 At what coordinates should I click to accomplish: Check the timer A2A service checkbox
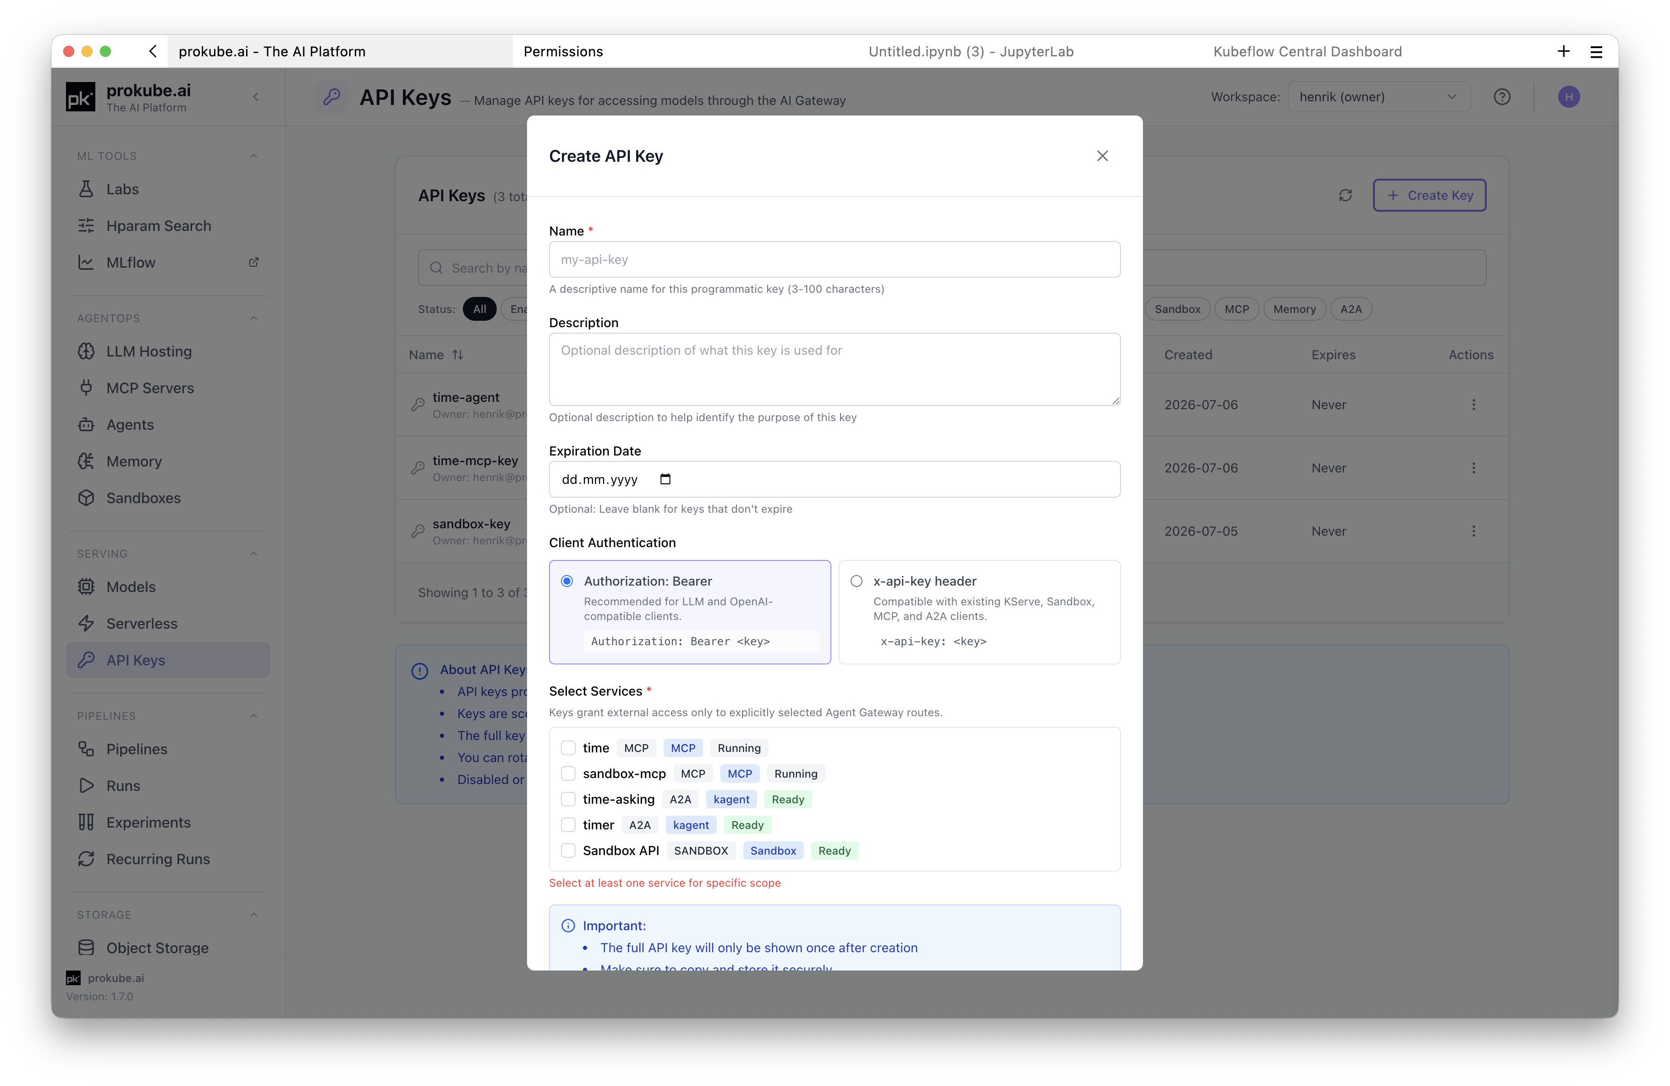coord(568,825)
